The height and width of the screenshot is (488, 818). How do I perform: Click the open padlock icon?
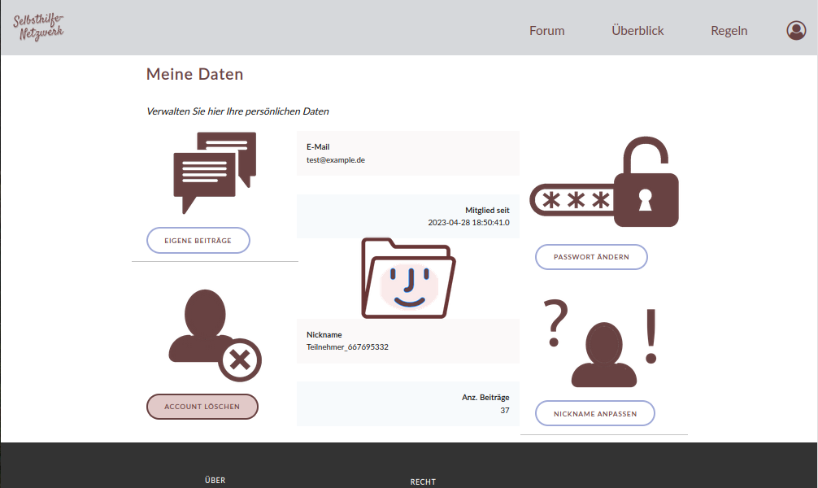pyautogui.click(x=646, y=183)
